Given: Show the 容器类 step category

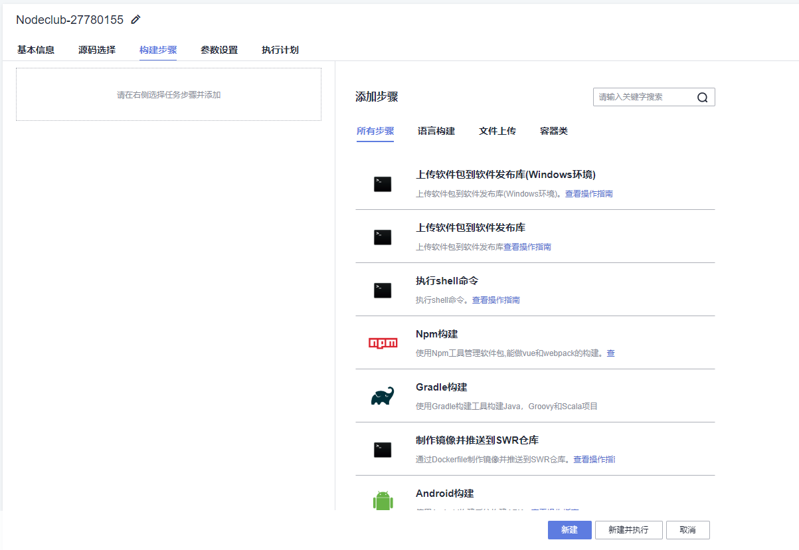Looking at the screenshot, I should (x=554, y=131).
